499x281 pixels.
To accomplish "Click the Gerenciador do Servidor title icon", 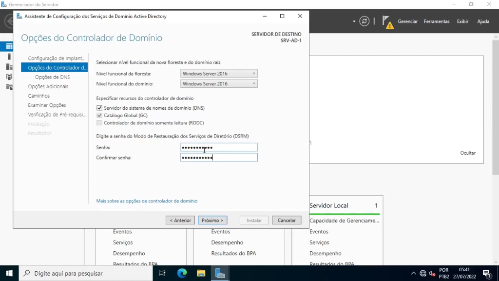I will point(4,4).
